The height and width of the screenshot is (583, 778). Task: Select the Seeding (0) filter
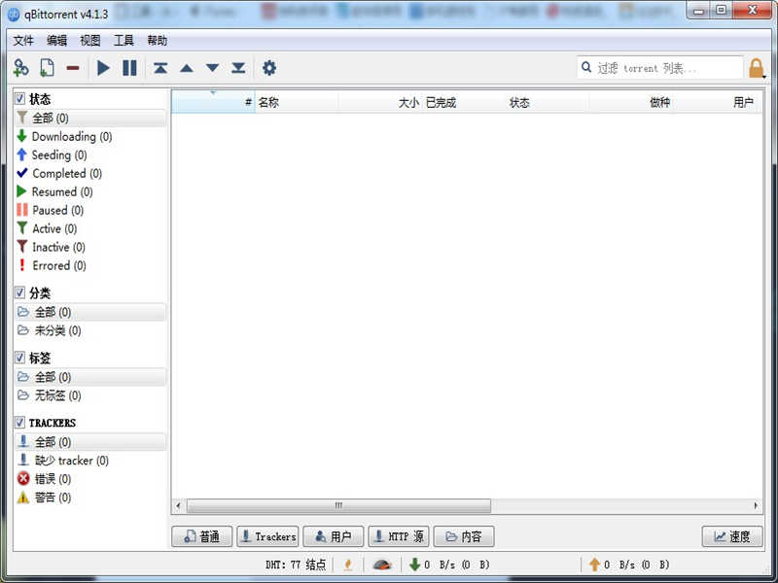pyautogui.click(x=90, y=154)
